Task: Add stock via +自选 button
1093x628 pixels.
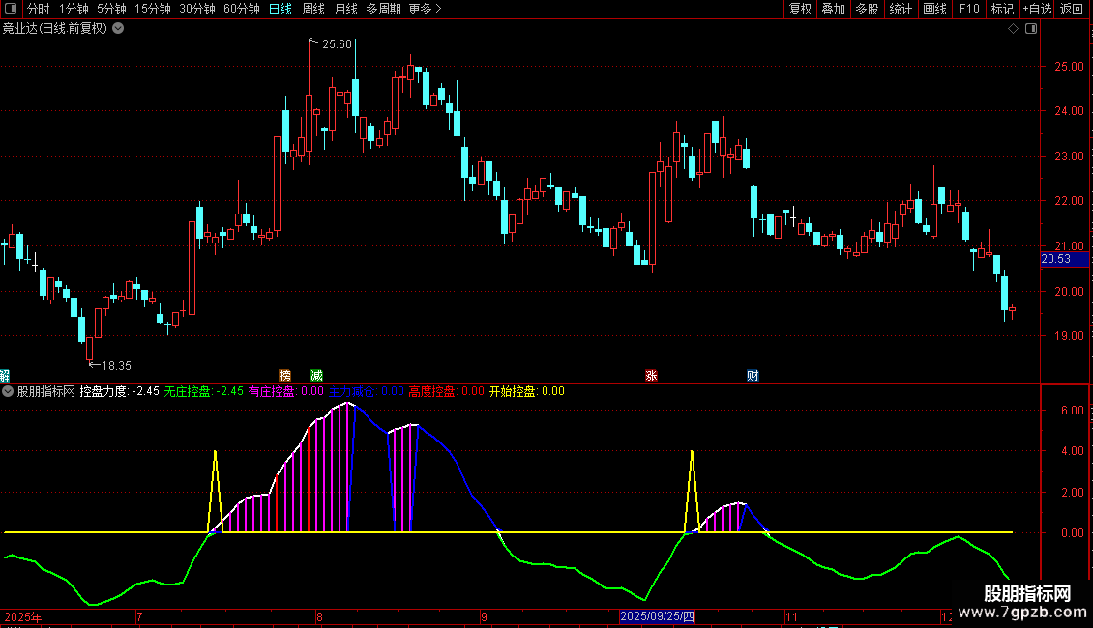Action: pyautogui.click(x=1034, y=10)
